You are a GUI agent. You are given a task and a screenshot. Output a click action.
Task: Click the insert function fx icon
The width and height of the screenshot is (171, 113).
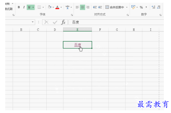63,22
